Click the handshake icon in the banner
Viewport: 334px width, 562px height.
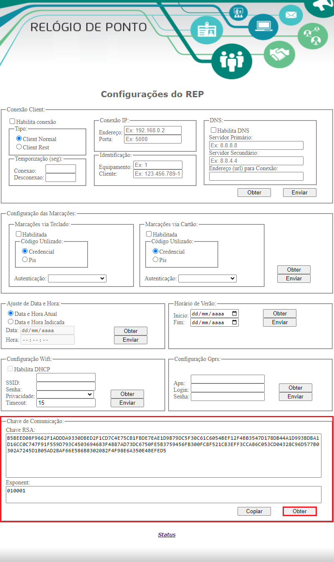click(279, 54)
